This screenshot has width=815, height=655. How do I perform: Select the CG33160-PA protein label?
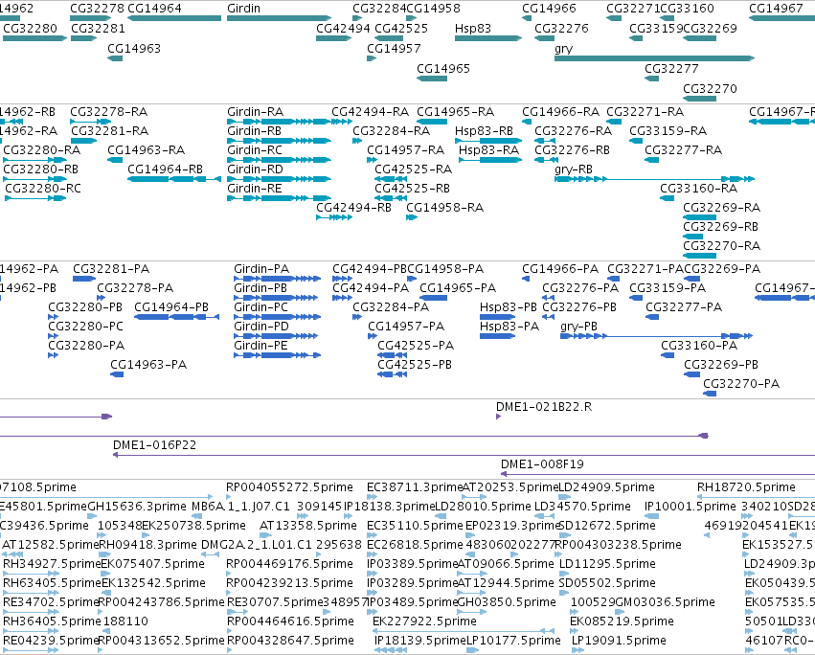[700, 345]
